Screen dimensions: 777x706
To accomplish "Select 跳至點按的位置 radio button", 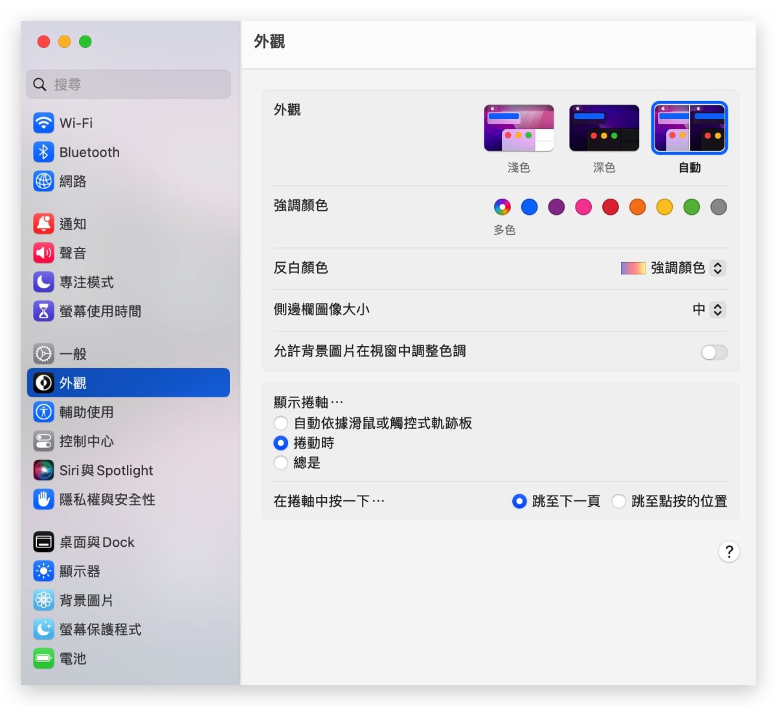I will (619, 502).
